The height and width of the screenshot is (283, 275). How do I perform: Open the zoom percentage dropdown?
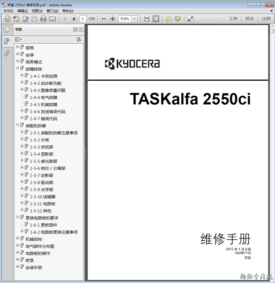click(x=135, y=19)
